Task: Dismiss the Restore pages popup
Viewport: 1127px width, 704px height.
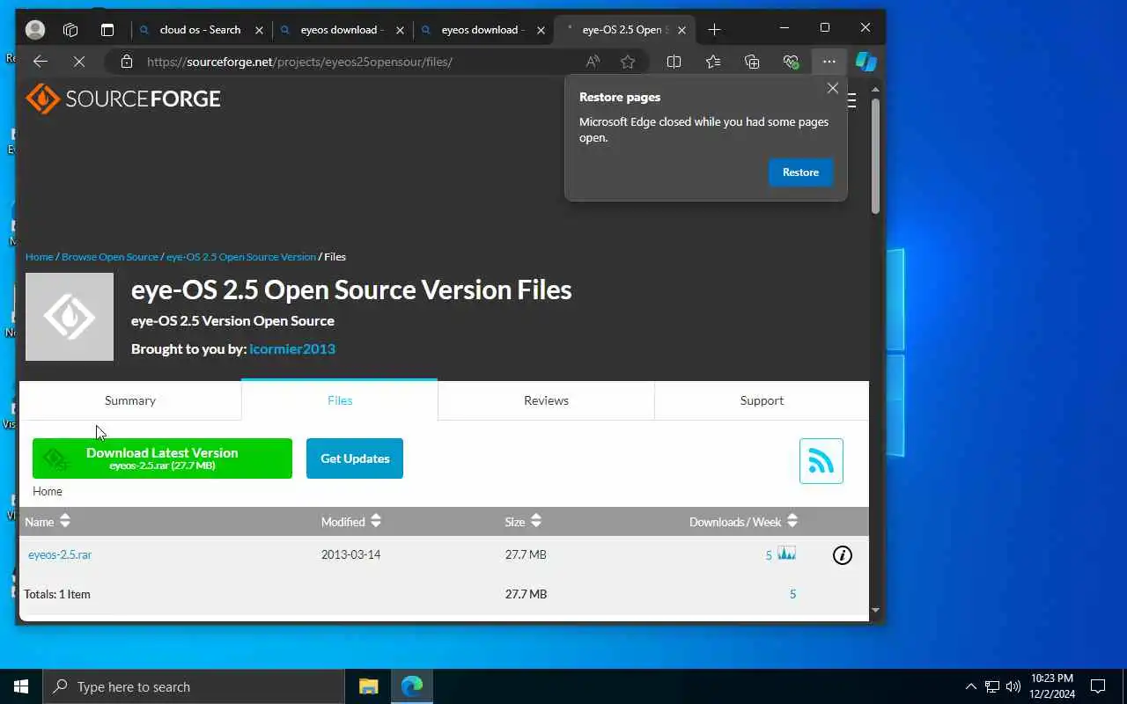Action: (833, 88)
